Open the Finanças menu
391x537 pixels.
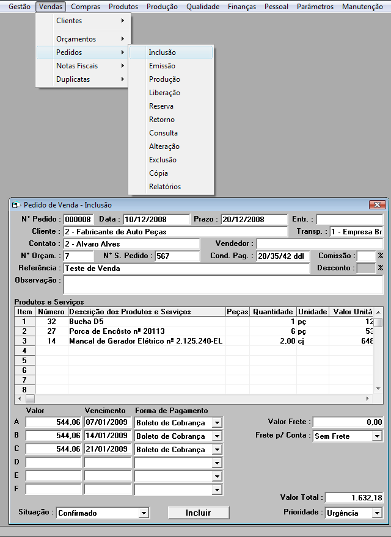242,7
